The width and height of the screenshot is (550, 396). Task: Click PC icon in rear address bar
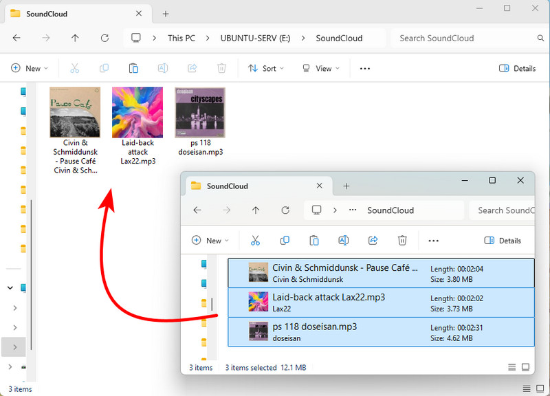[135, 38]
